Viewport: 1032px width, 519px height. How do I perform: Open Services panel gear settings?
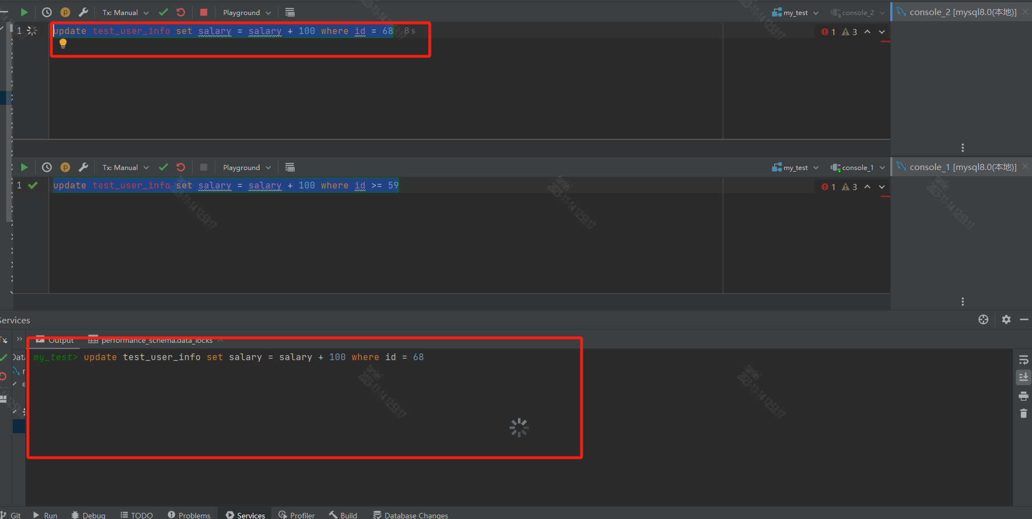pos(1006,319)
